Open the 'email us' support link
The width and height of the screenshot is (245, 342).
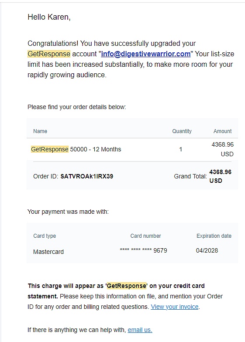140,330
